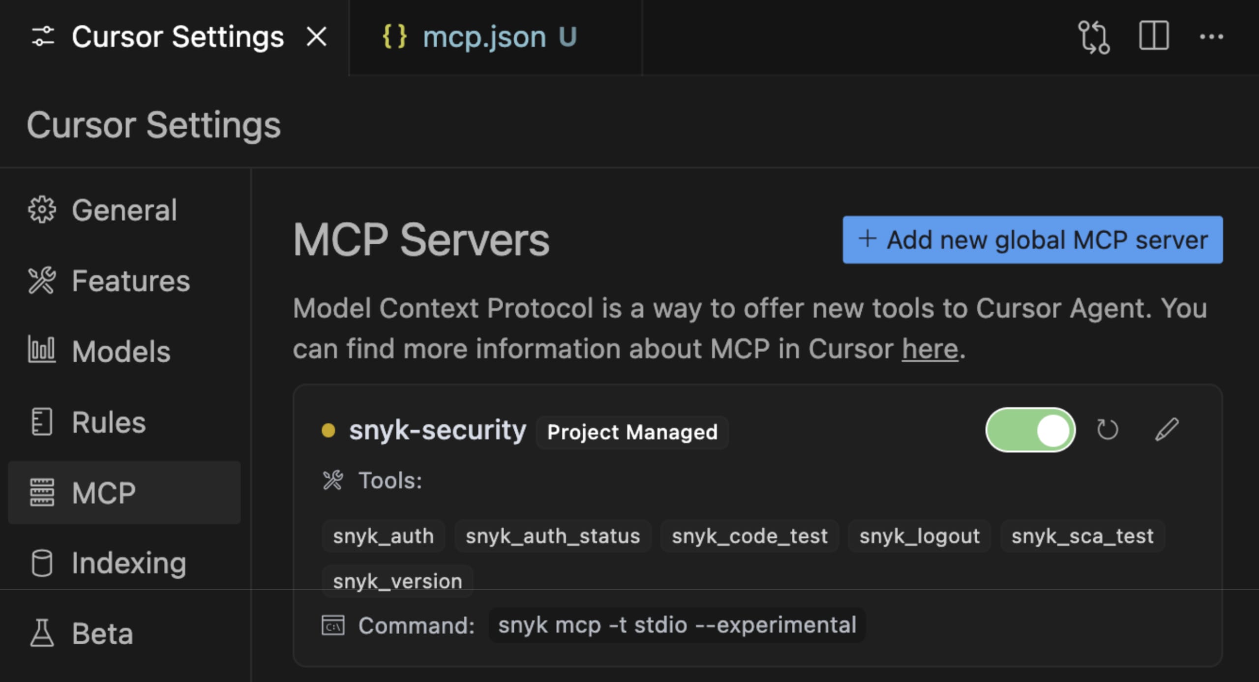Disable the snyk-security server toggle
The width and height of the screenshot is (1259, 682).
click(1030, 430)
